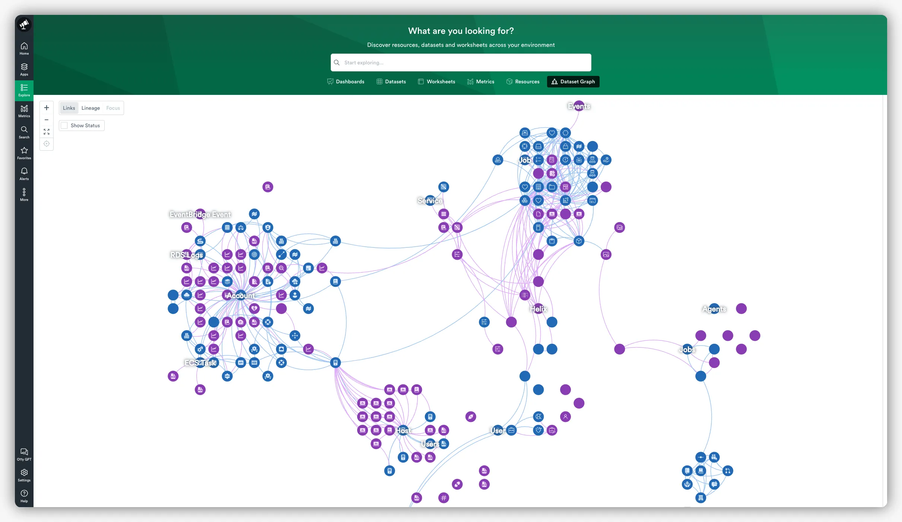
Task: Fit the graph to screen
Action: [47, 132]
